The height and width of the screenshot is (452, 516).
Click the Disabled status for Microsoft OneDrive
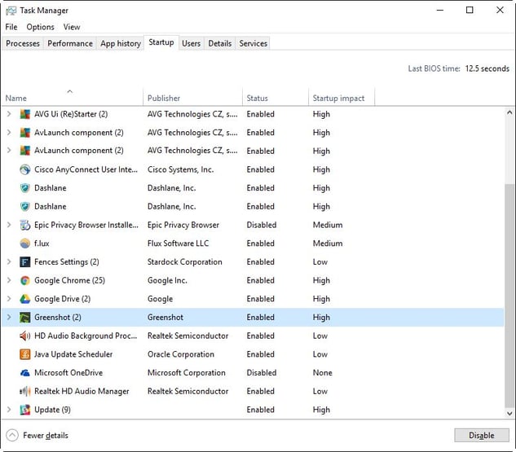click(x=262, y=373)
